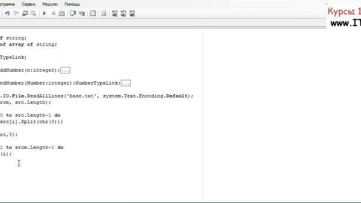The image size is (361, 203).
Task: Open the Помощь menu
Action: point(72,4)
